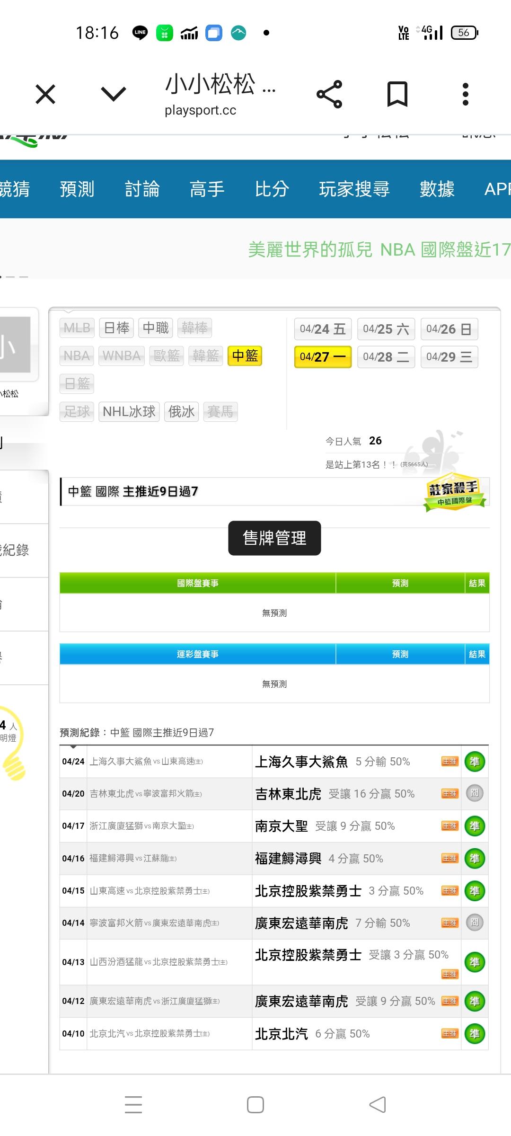The image size is (511, 1136).
Task: Open the 預測 navigation tab
Action: coord(77,189)
